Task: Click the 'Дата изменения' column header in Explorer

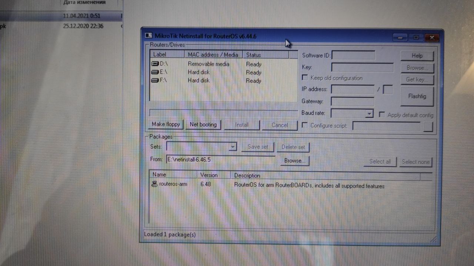Action: (x=84, y=3)
